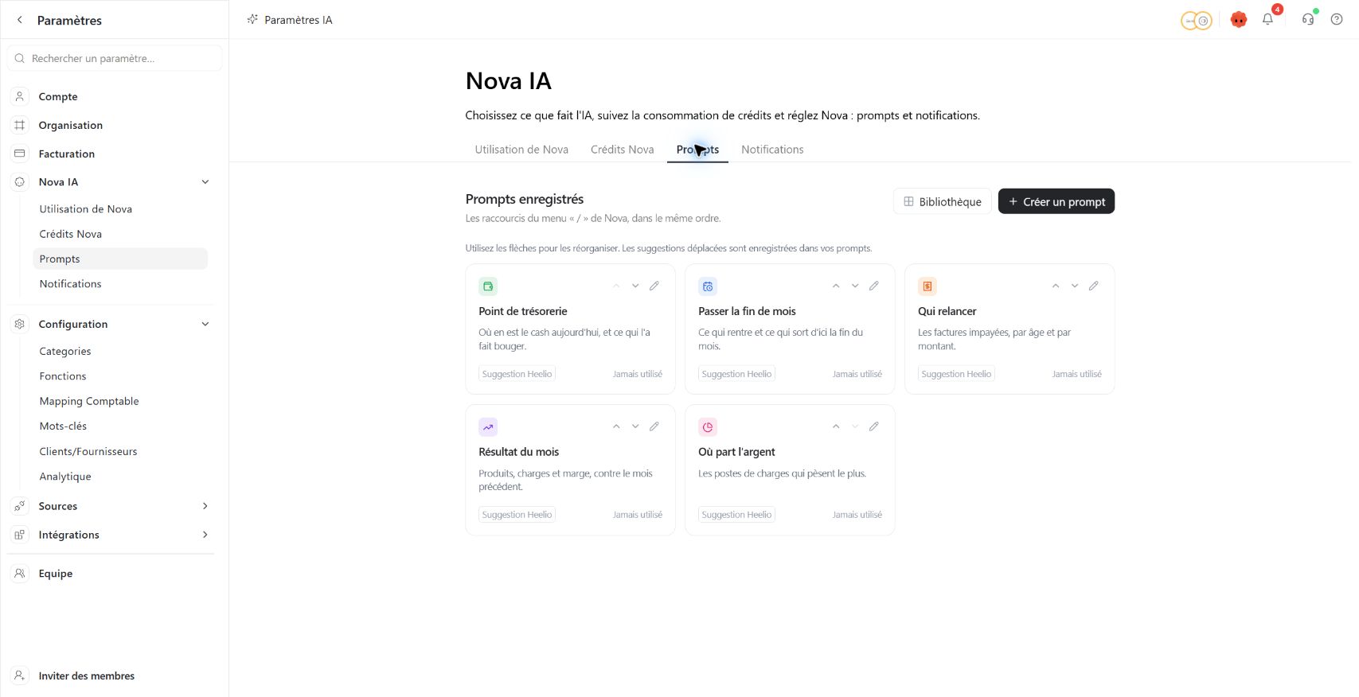This screenshot has width=1359, height=697.
Task: Edit the Passer la fin de mois prompt
Action: point(874,286)
